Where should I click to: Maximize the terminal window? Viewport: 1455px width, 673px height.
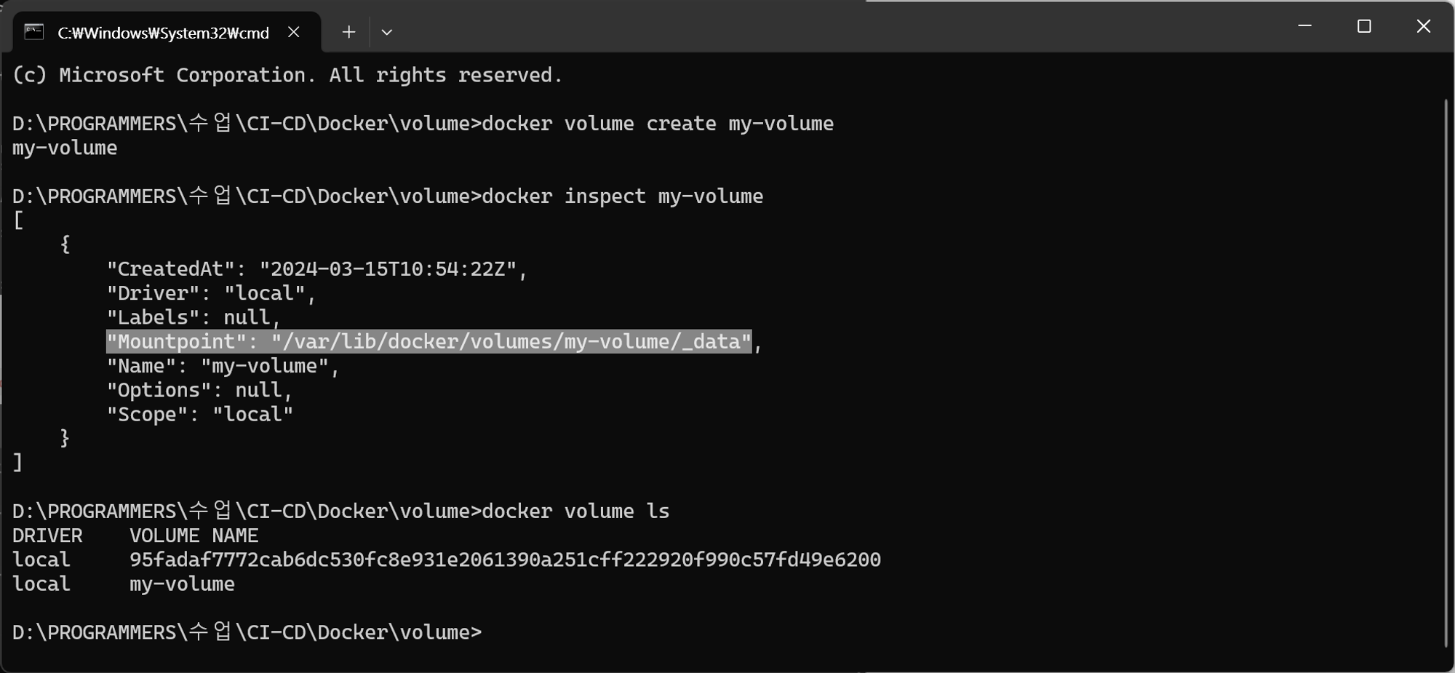1364,26
